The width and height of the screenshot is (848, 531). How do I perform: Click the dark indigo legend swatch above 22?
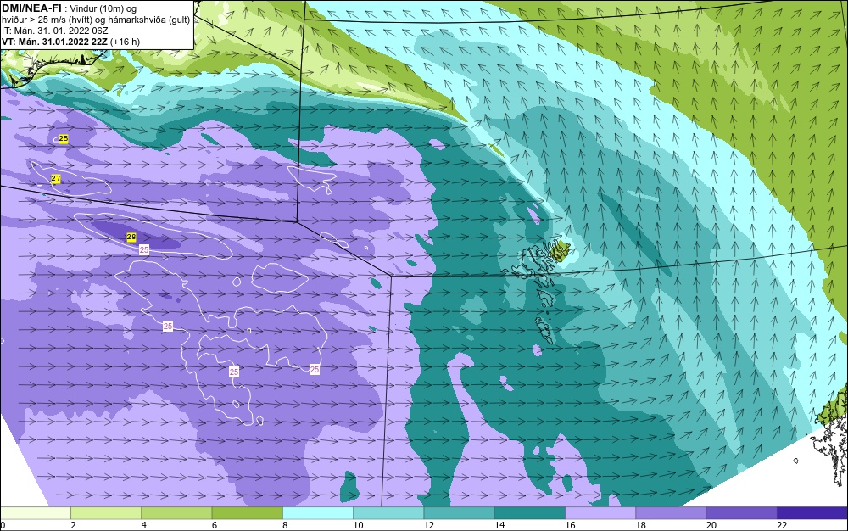(812, 513)
